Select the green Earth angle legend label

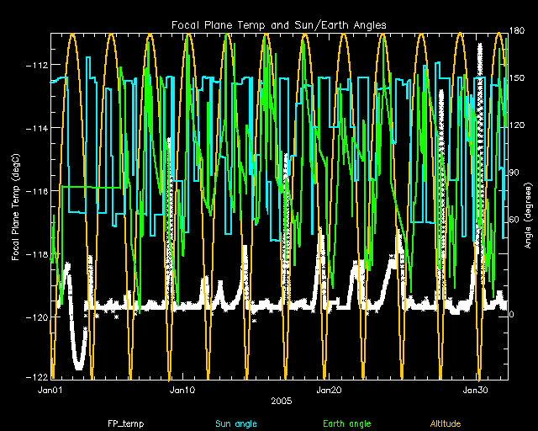pos(348,423)
